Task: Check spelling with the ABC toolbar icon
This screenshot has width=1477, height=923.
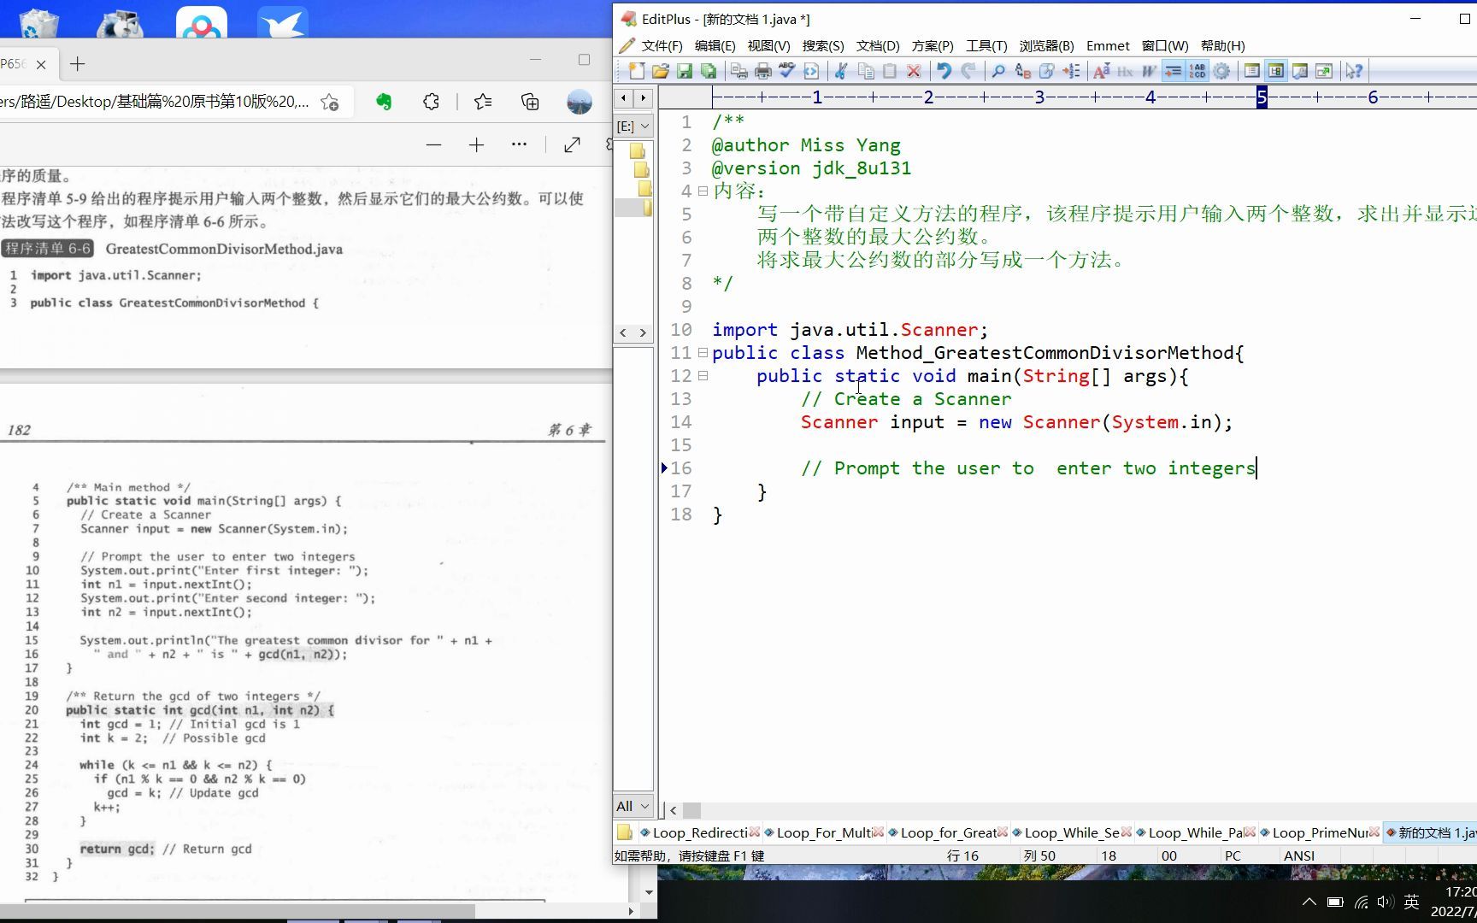Action: coord(787,71)
